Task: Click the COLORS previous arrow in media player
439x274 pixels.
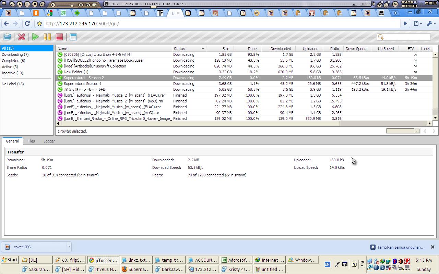Action: click(x=403, y=6)
